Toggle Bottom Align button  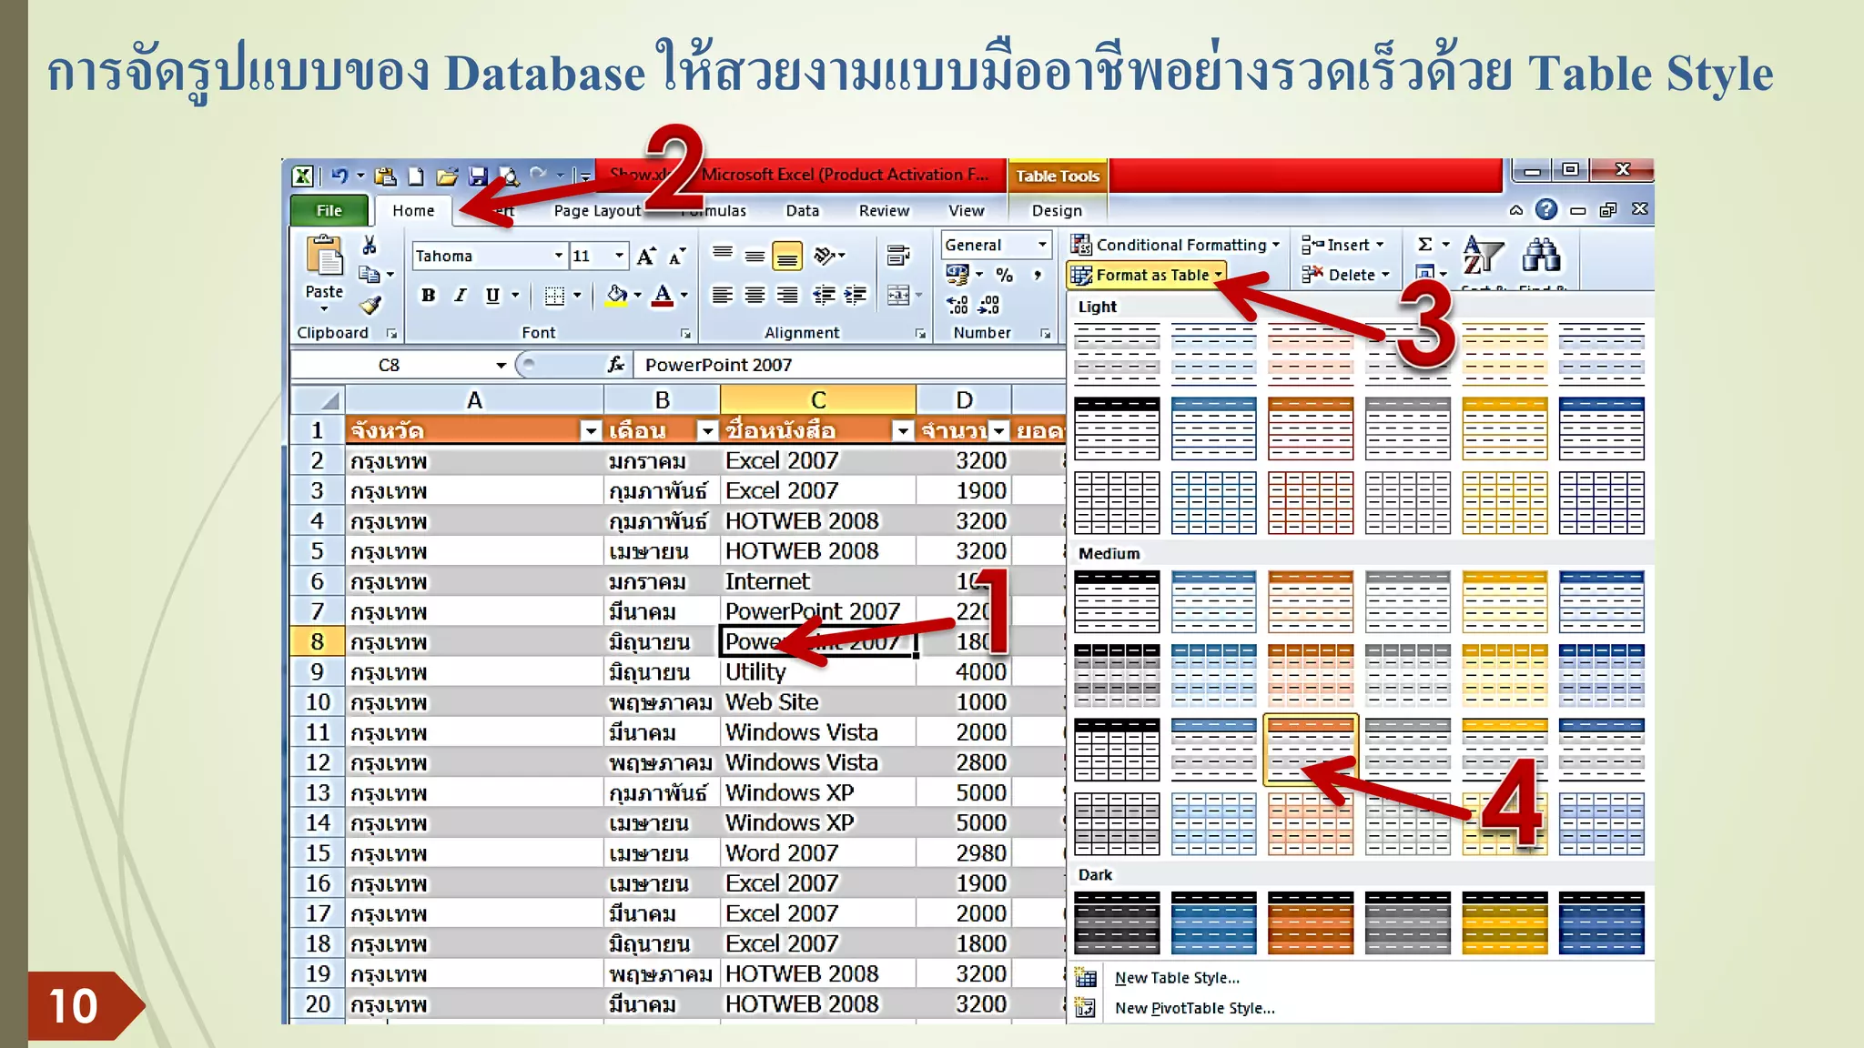pyautogui.click(x=787, y=256)
